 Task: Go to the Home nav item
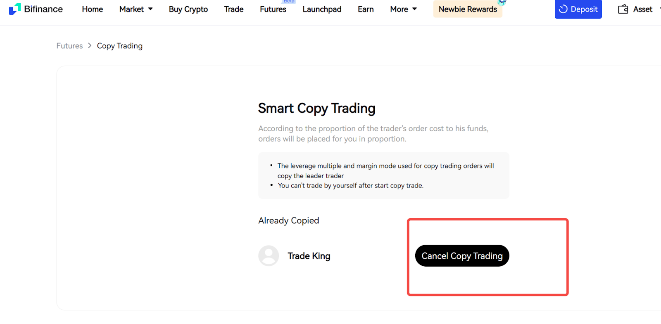point(93,9)
